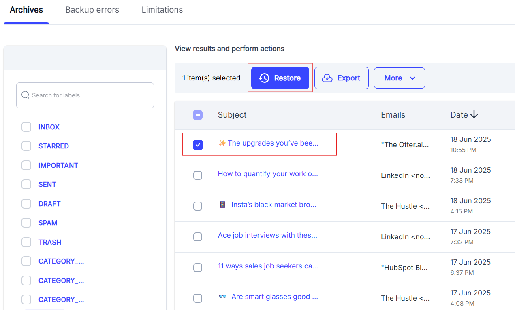Viewport: 515px width, 310px height.
Task: Click date '18 Jun 2025 10:55 PM'
Action: (x=470, y=144)
